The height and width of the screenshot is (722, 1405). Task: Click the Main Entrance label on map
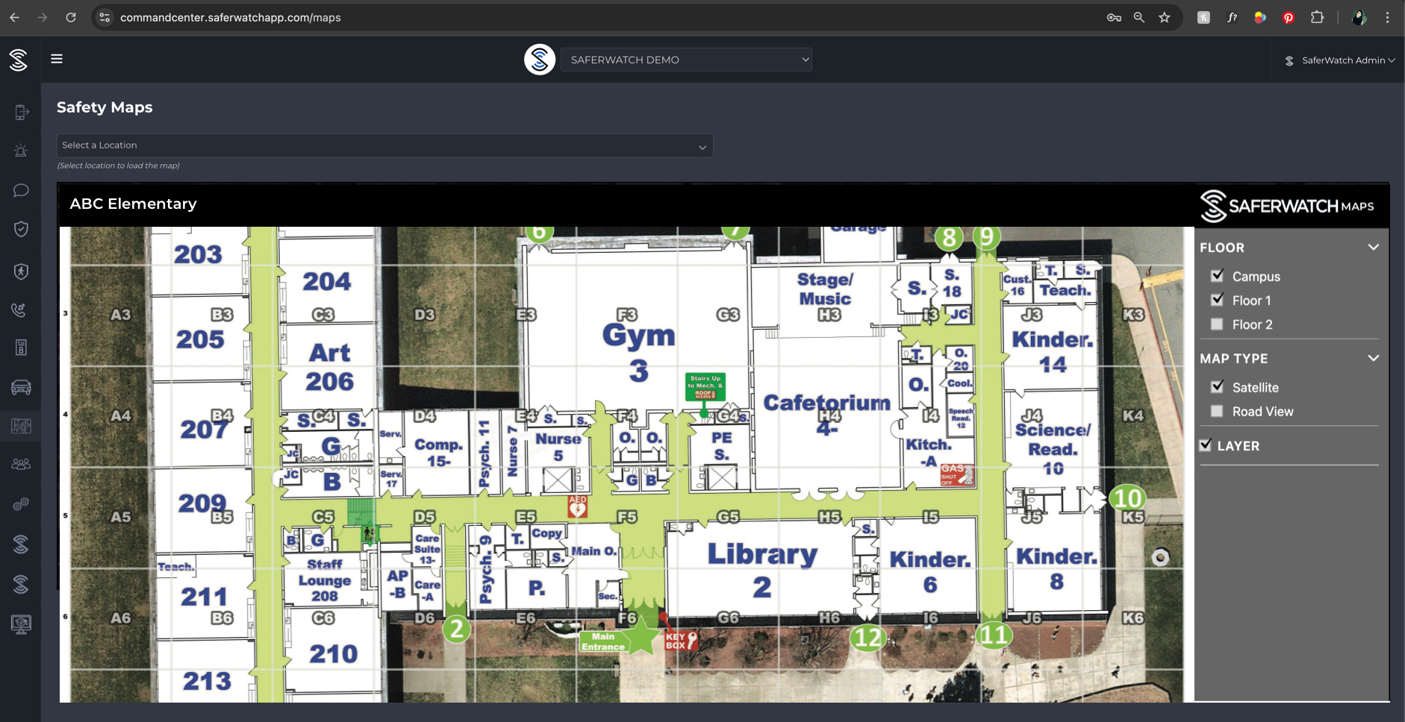click(603, 641)
